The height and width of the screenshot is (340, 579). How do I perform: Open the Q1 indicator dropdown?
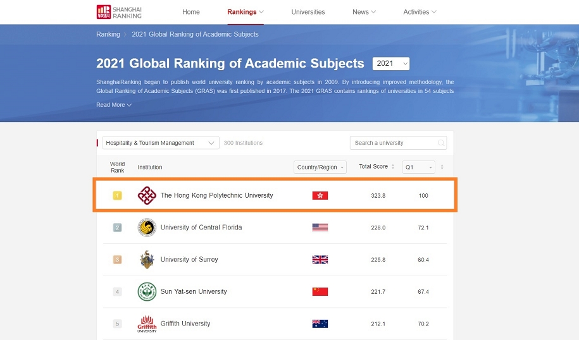pos(418,167)
